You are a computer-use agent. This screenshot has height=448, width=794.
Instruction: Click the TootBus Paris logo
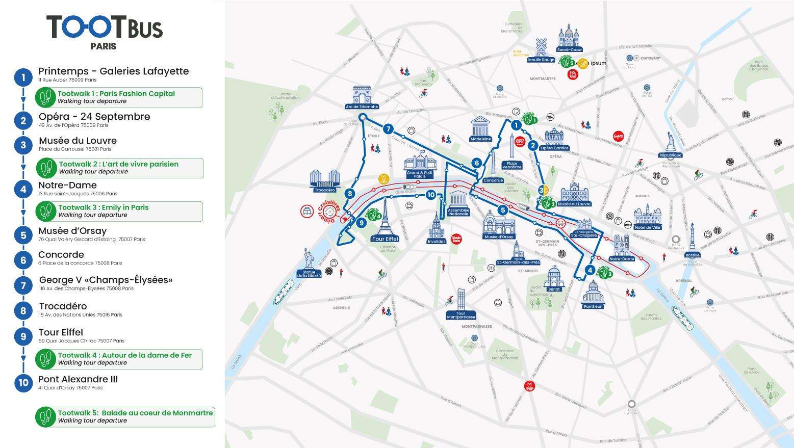point(105,32)
